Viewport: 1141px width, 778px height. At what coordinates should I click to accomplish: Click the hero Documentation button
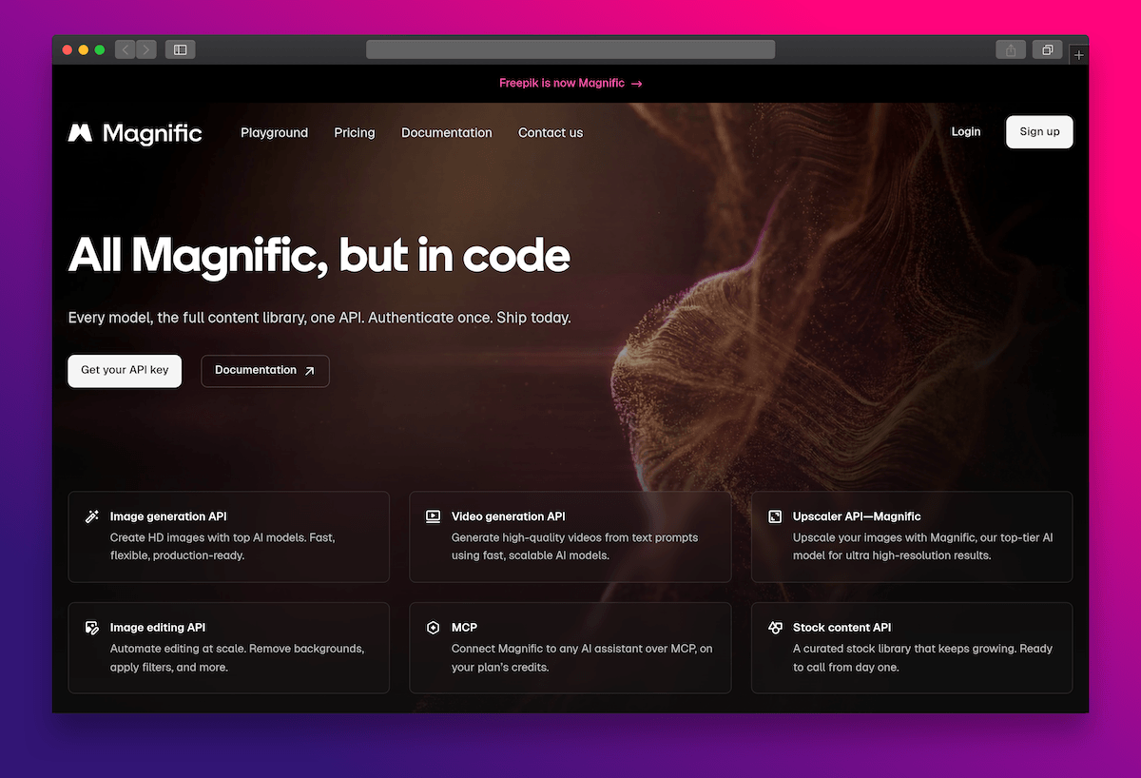pyautogui.click(x=265, y=371)
